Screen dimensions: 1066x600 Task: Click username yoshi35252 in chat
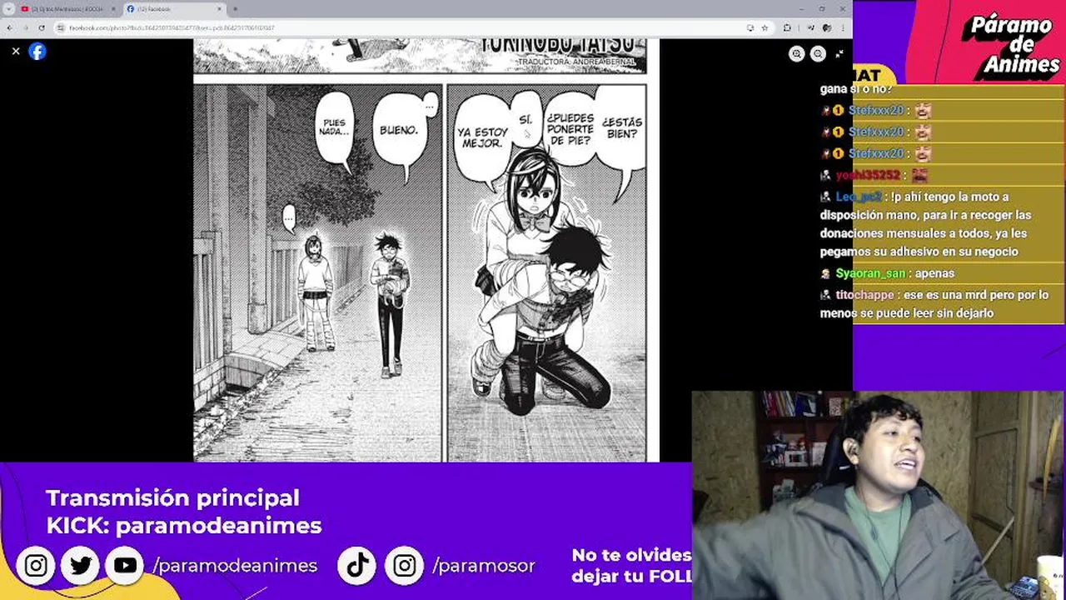[x=868, y=175]
